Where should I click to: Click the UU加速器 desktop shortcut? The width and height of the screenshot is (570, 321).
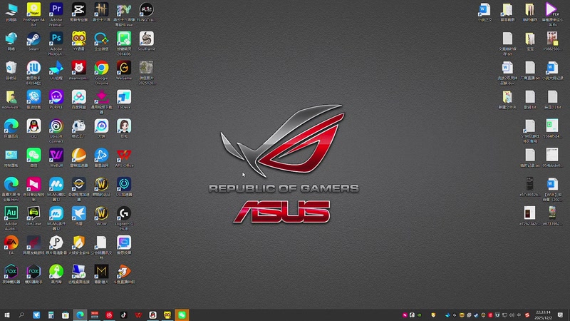tap(124, 187)
